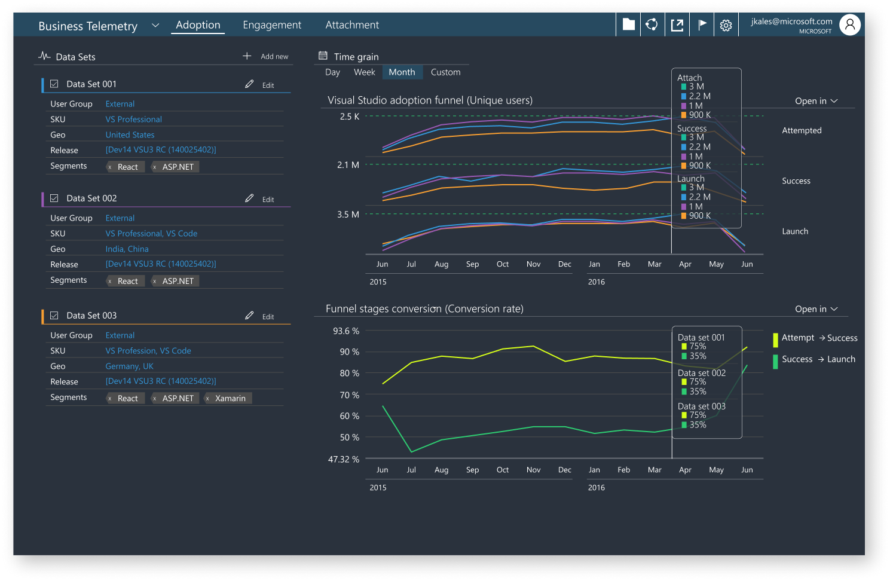Click United States Geo link

(130, 135)
